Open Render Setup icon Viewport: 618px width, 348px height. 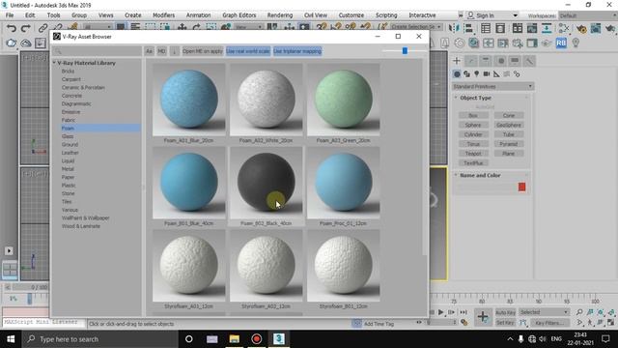(x=581, y=28)
